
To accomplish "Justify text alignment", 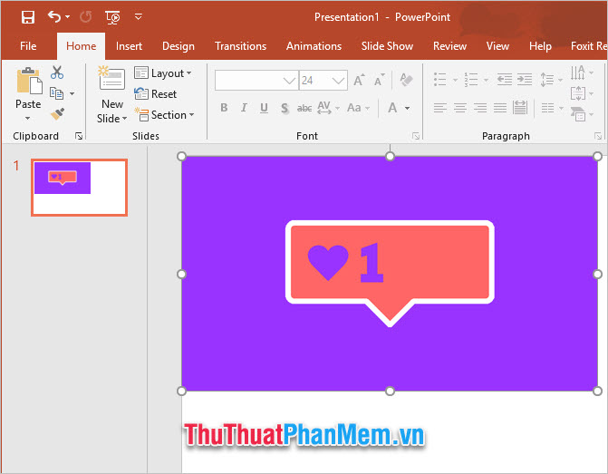I will coord(500,108).
